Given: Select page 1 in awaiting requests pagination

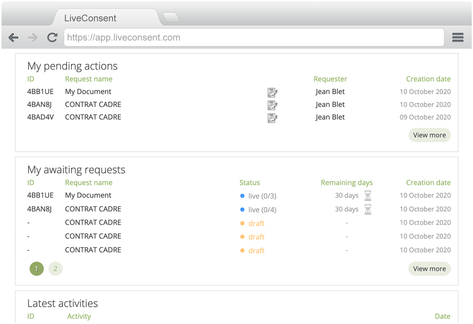Looking at the screenshot, I should tap(36, 269).
